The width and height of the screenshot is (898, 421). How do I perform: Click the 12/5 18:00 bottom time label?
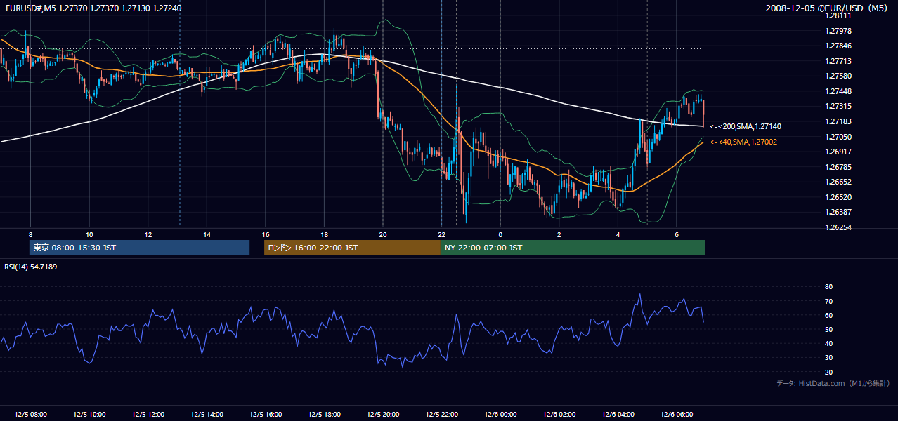(324, 415)
